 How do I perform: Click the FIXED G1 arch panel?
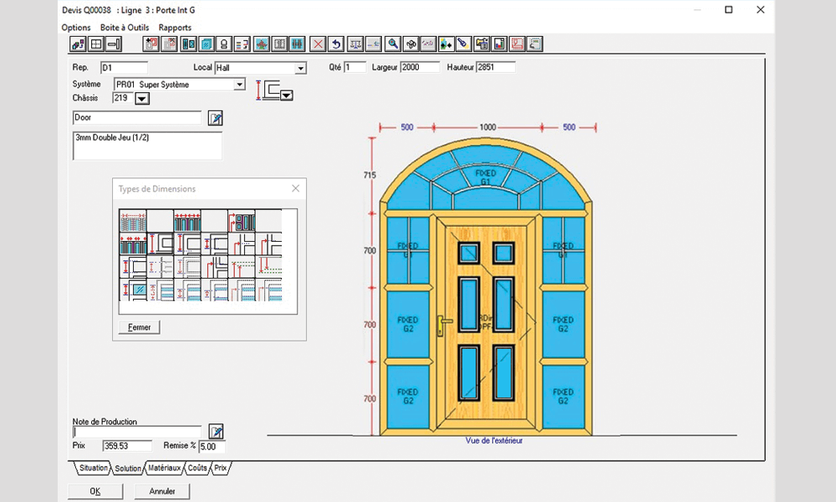485,177
